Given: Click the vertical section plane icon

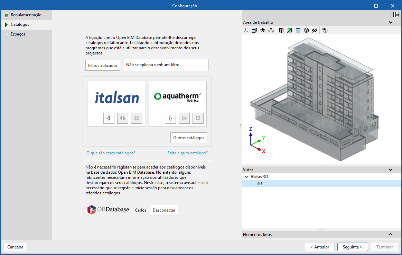Looking at the screenshot, I should [281, 30].
